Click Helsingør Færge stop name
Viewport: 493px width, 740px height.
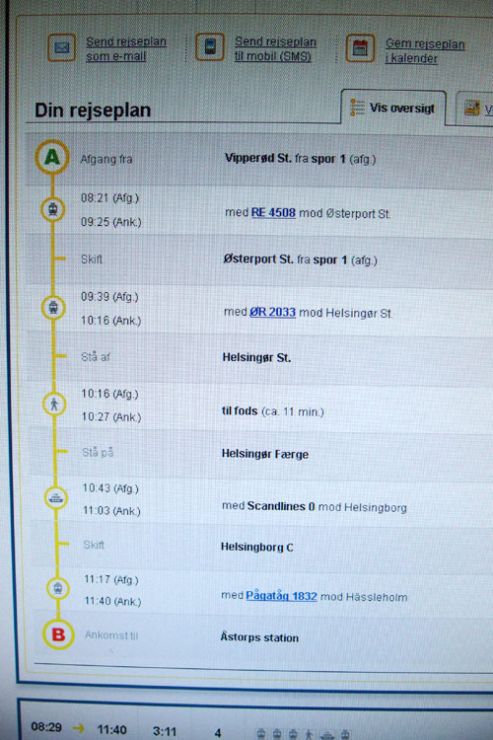(x=265, y=454)
